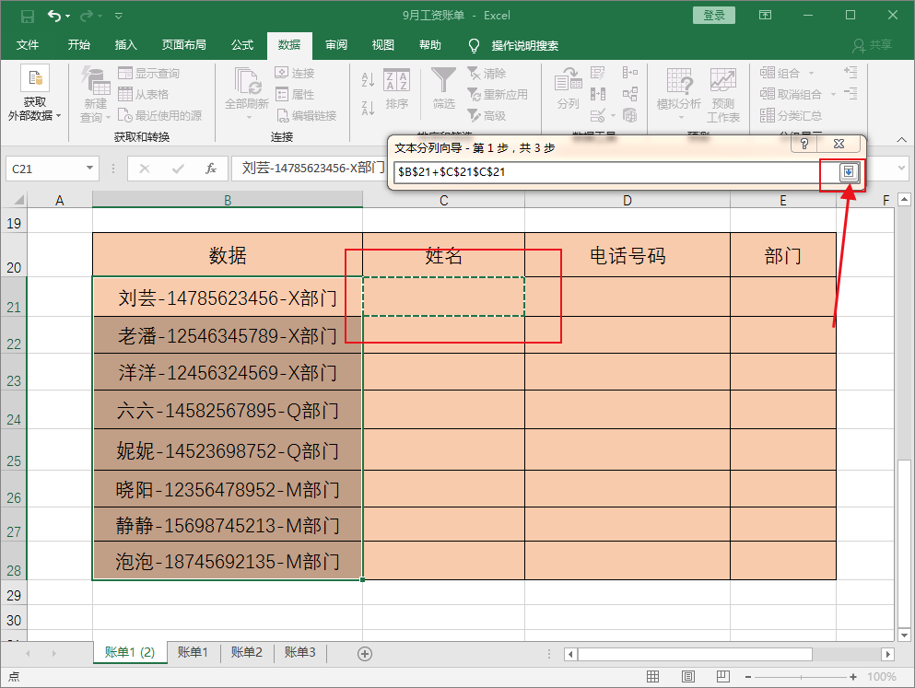Enable 分页预览 page break view
This screenshot has height=688, width=915.
[723, 676]
